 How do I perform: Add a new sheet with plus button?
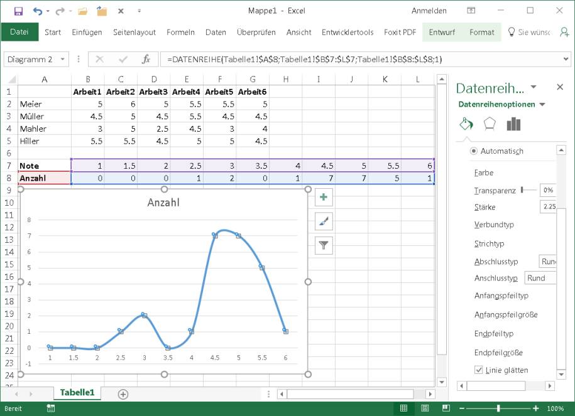click(123, 394)
